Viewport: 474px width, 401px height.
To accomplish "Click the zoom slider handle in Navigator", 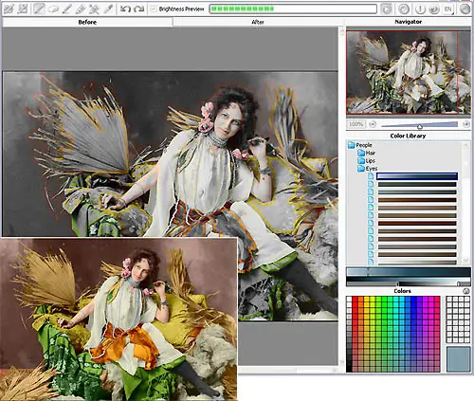I will 420,126.
